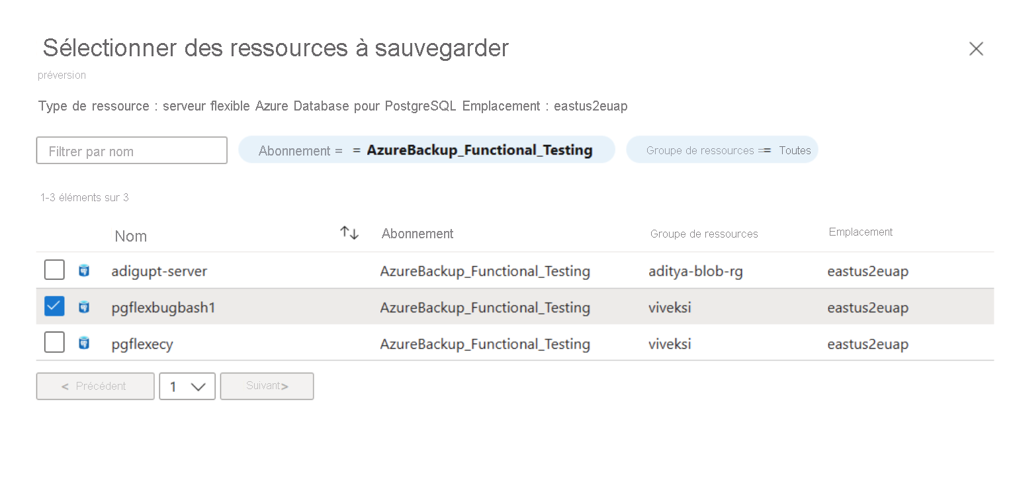Click the Abonnement column header
Screen dimensions: 1013x503
pos(418,234)
